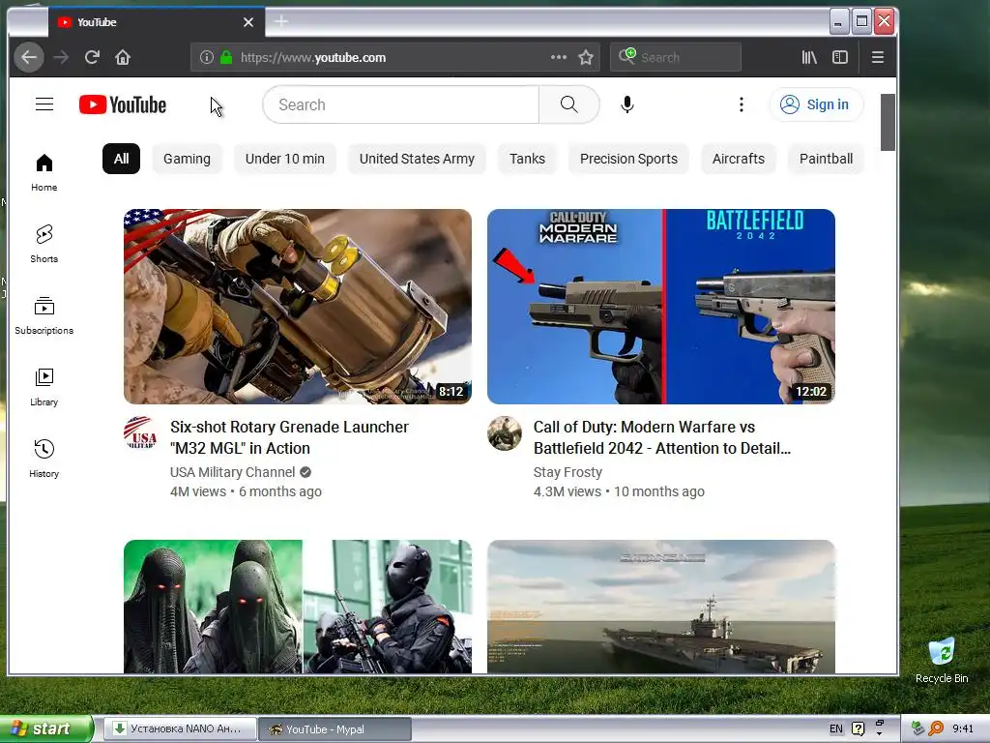This screenshot has width=990, height=743.
Task: Select the Paintball filter chip
Action: (x=826, y=159)
